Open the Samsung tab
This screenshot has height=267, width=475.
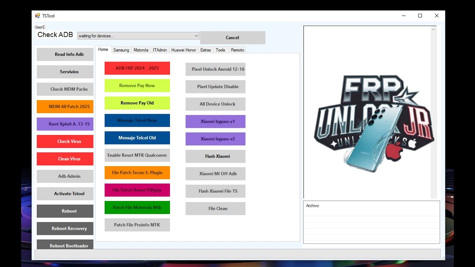point(121,50)
